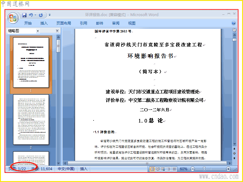Viewport: 243px width, 182px height.
Task: Click the zoom in plus button
Action: coord(228,169)
